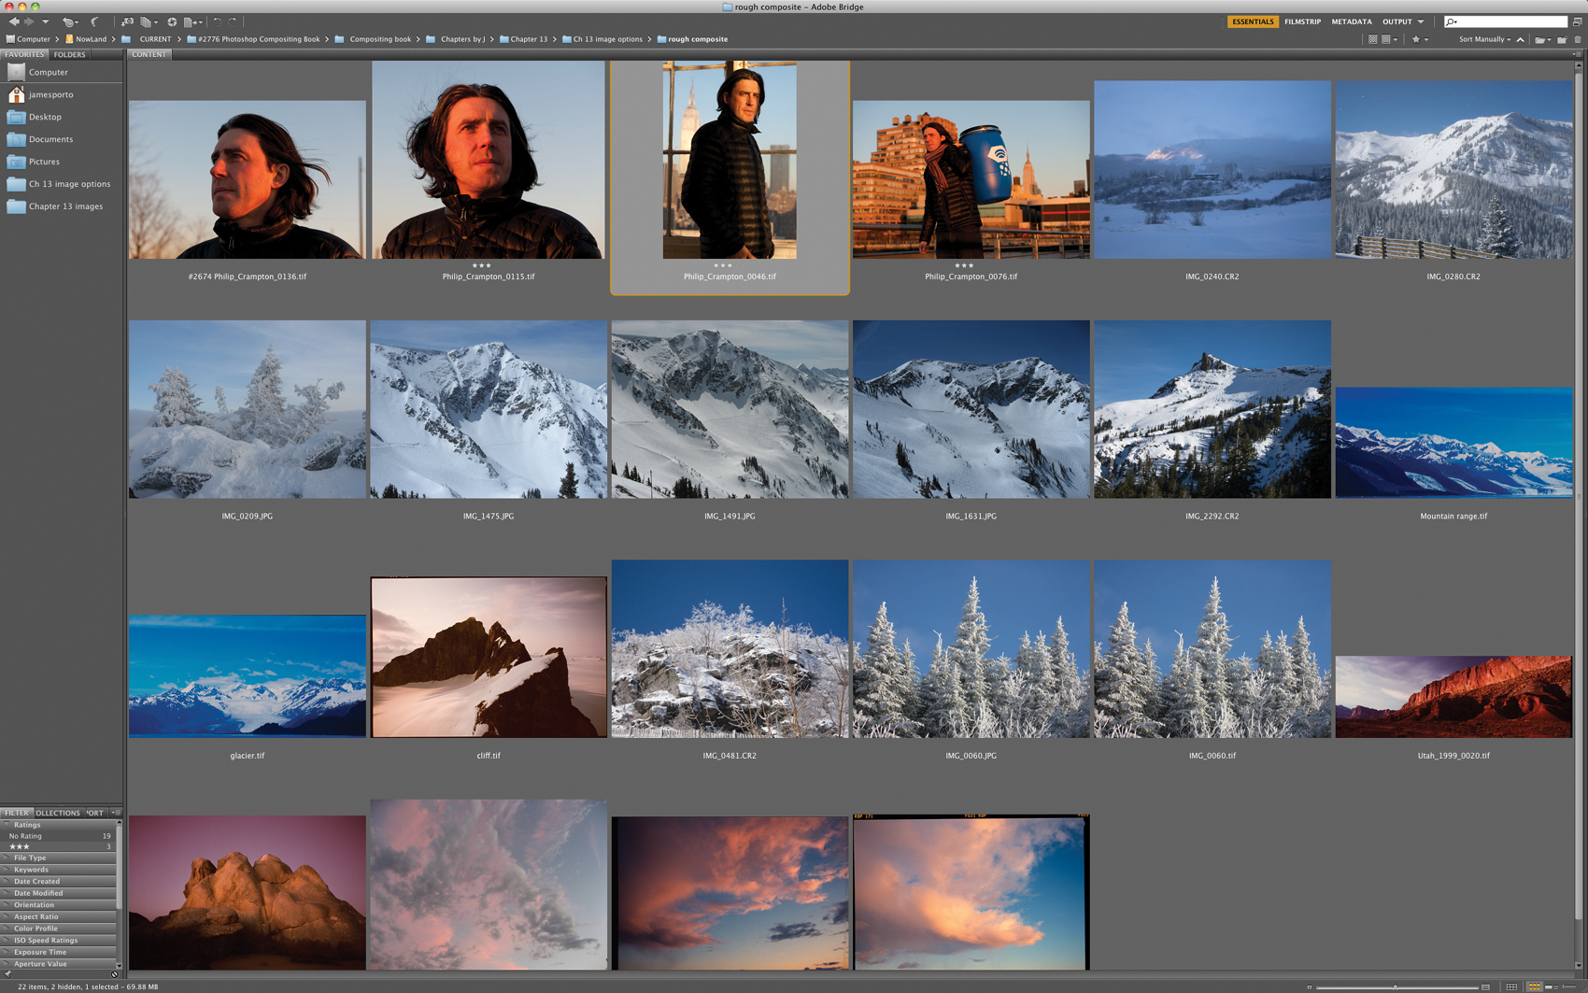1588x993 pixels.
Task: Select Philip_Crampton_0076.tif thumbnail
Action: [x=971, y=180]
